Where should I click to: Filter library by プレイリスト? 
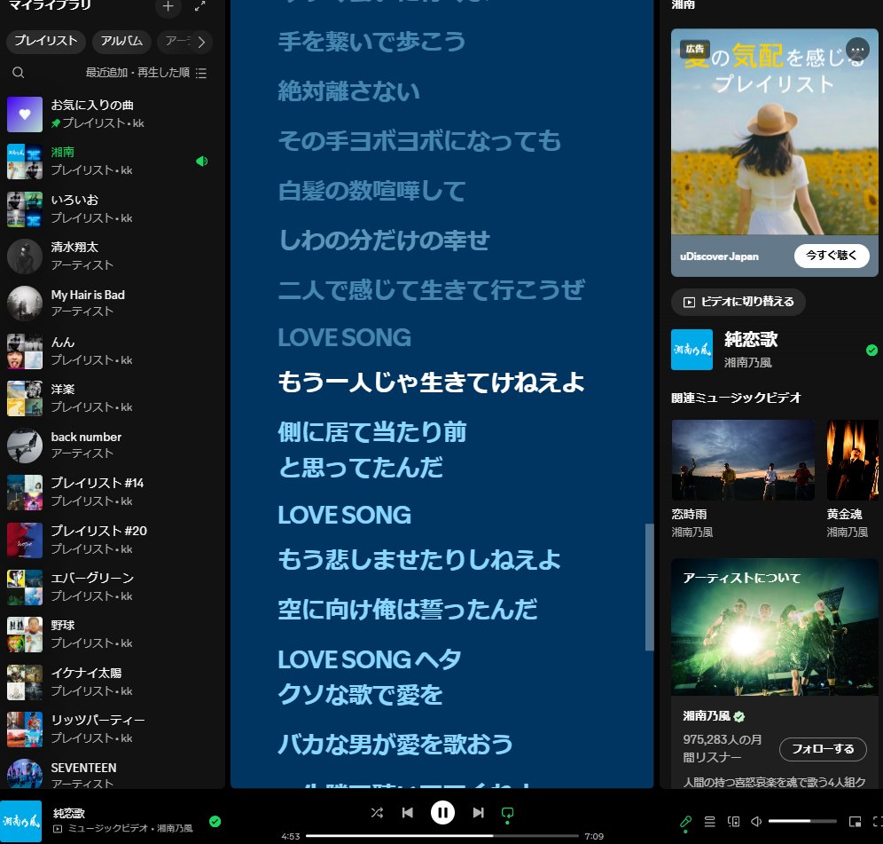point(45,41)
